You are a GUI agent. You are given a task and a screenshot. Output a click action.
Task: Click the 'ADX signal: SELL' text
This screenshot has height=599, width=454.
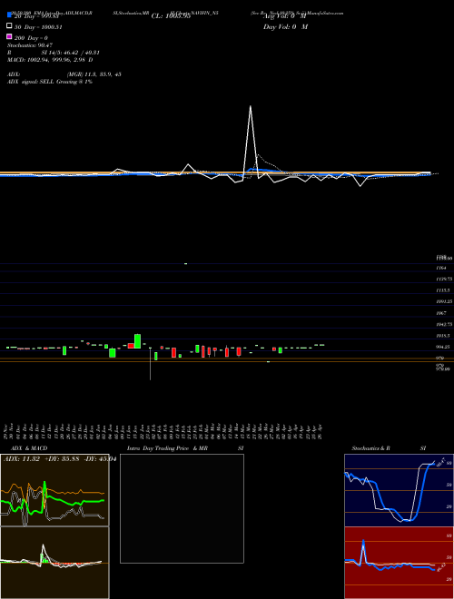pos(31,82)
